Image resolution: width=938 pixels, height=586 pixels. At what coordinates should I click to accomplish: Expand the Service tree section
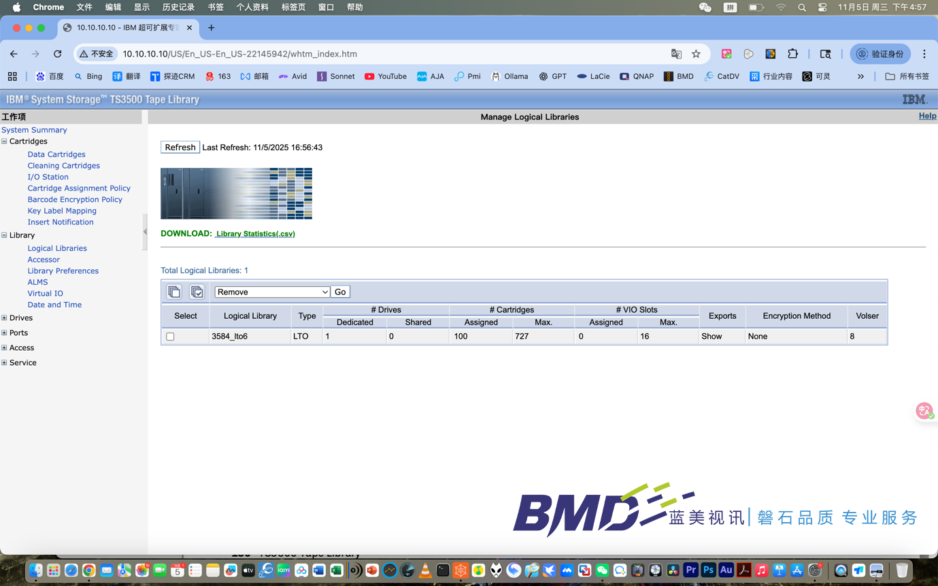click(x=4, y=362)
